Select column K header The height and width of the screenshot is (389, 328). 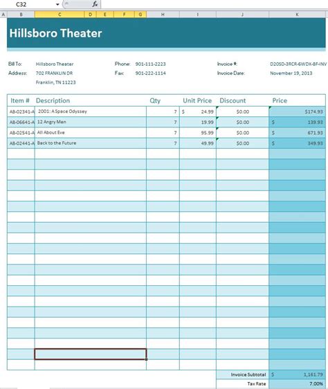[x=298, y=15]
